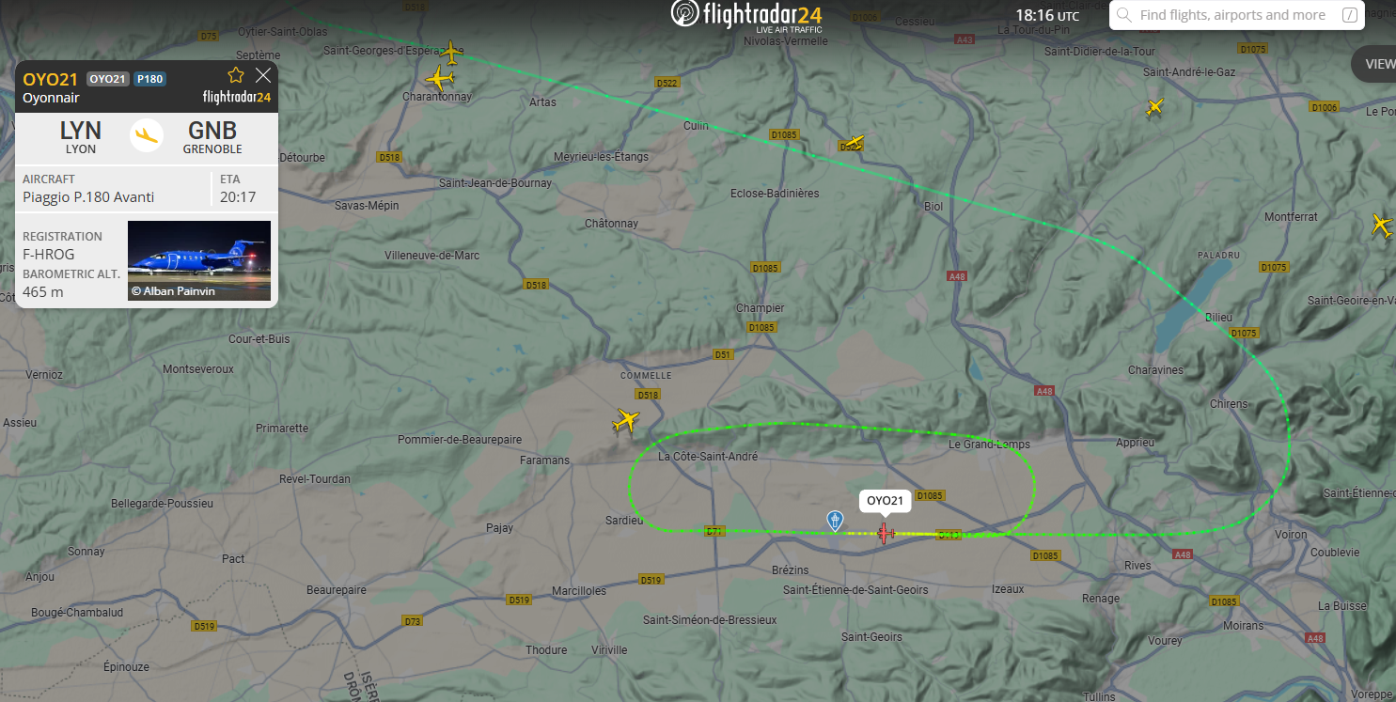
Task: Favorite flight OYO21 with the star icon
Action: tap(236, 75)
